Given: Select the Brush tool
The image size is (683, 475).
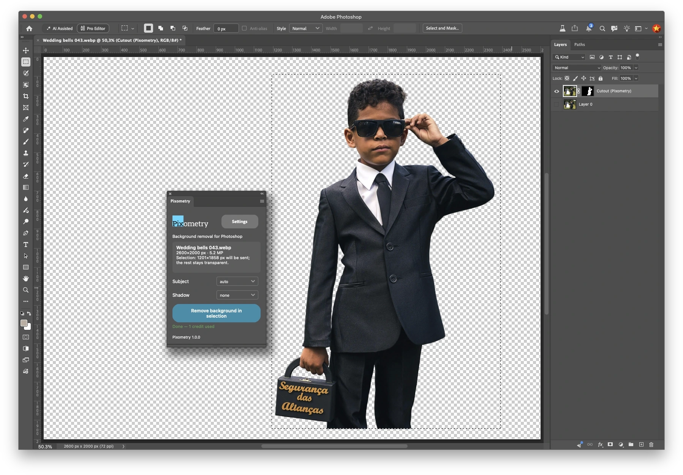Looking at the screenshot, I should [26, 142].
